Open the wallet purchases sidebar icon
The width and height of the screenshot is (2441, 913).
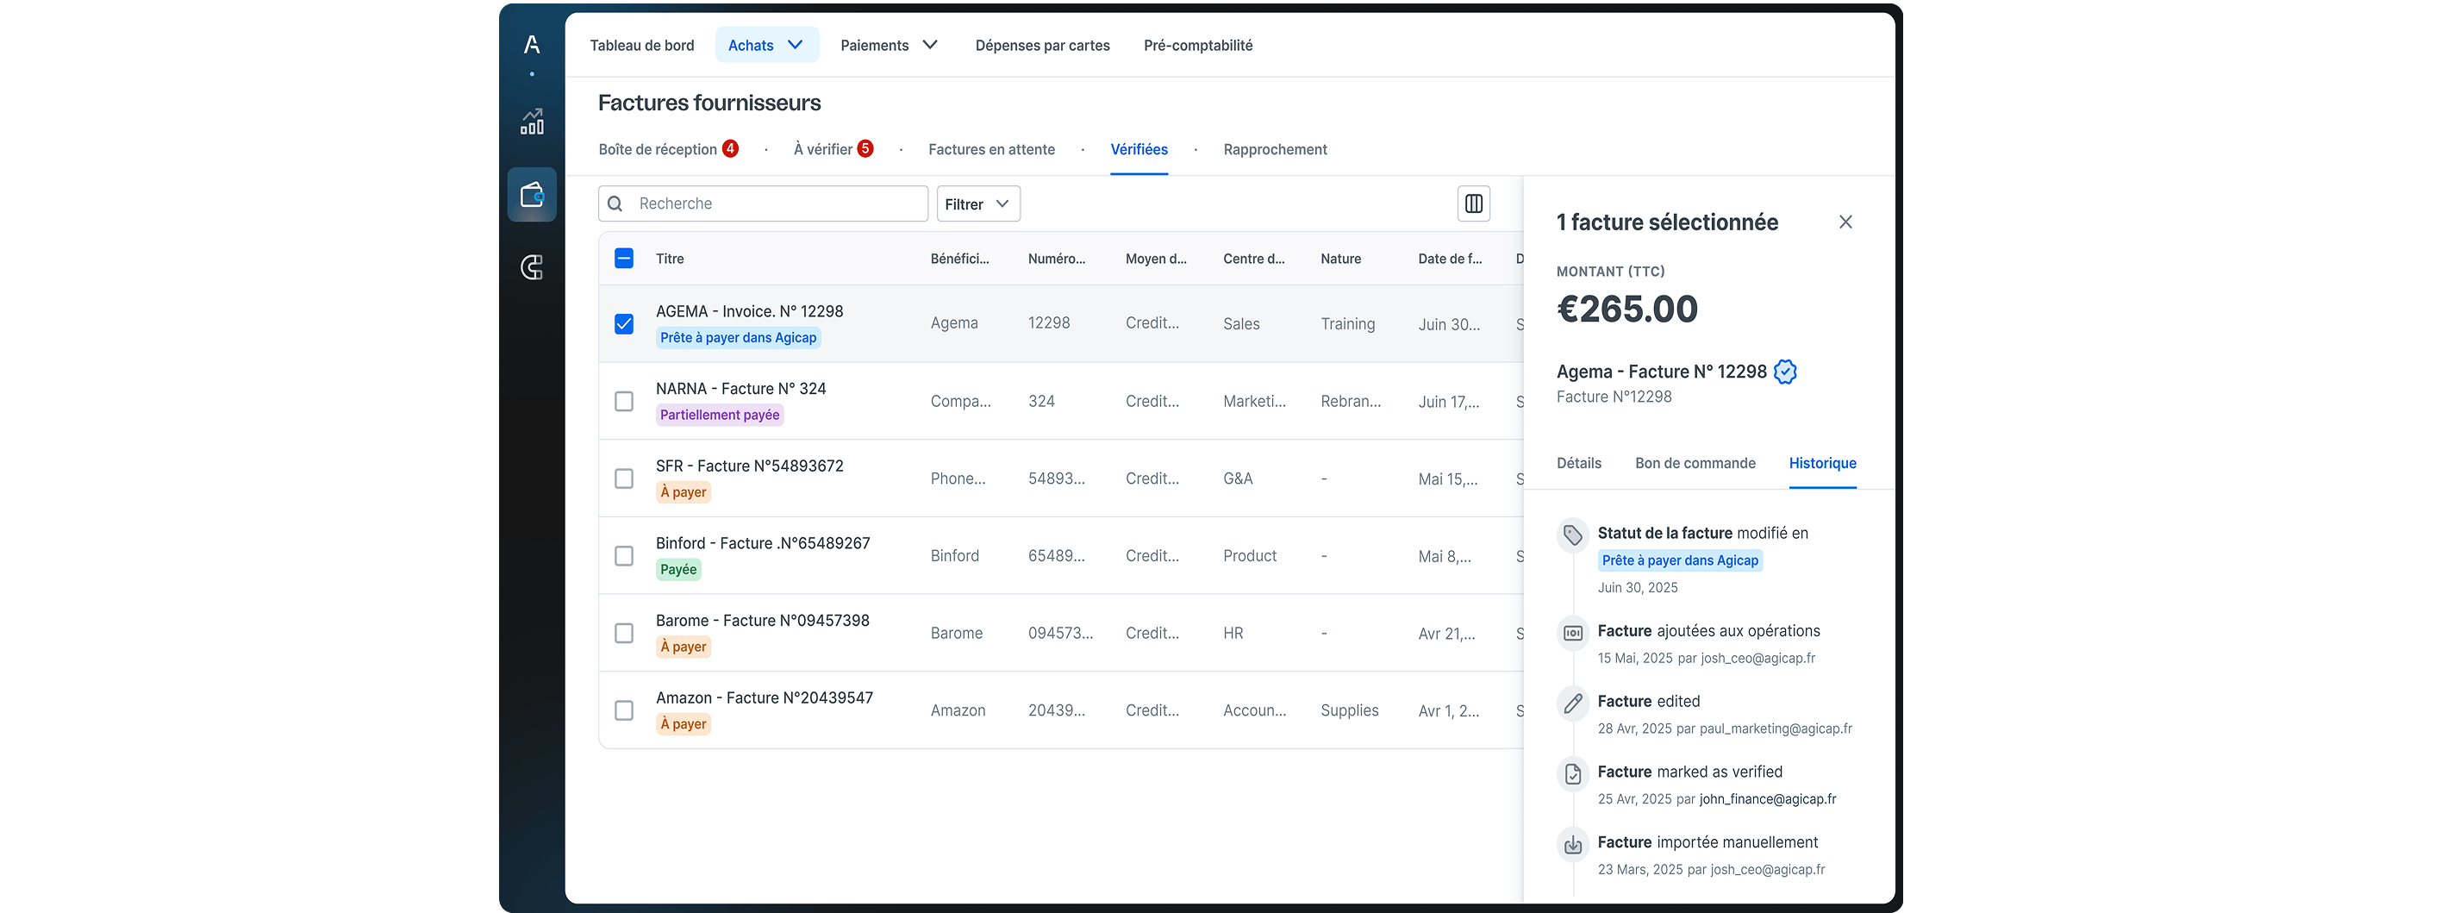tap(532, 194)
